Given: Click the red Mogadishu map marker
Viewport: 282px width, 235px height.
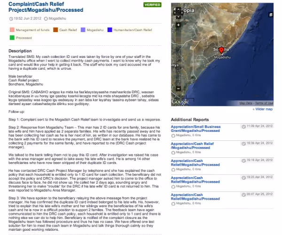Looking at the screenshot, I should click(x=221, y=50).
